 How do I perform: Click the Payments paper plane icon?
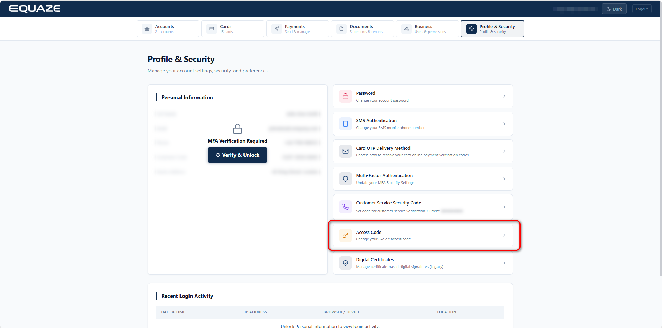pos(277,29)
